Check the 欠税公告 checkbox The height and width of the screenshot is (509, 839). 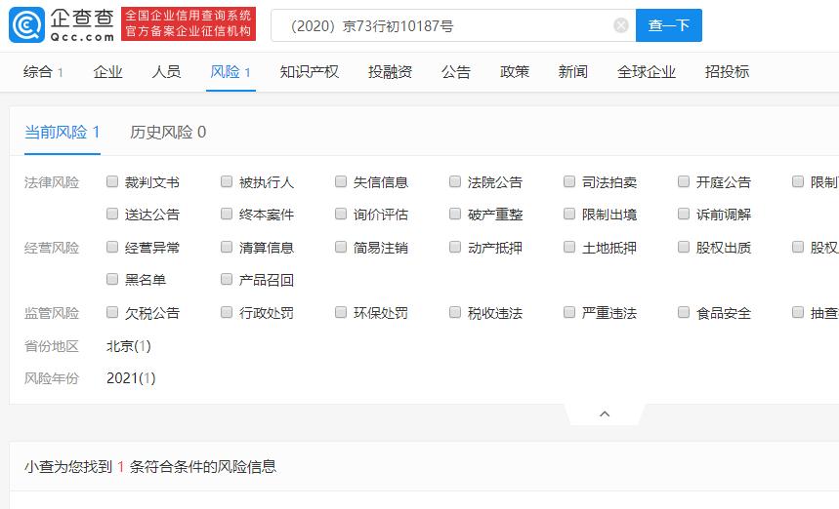[111, 312]
